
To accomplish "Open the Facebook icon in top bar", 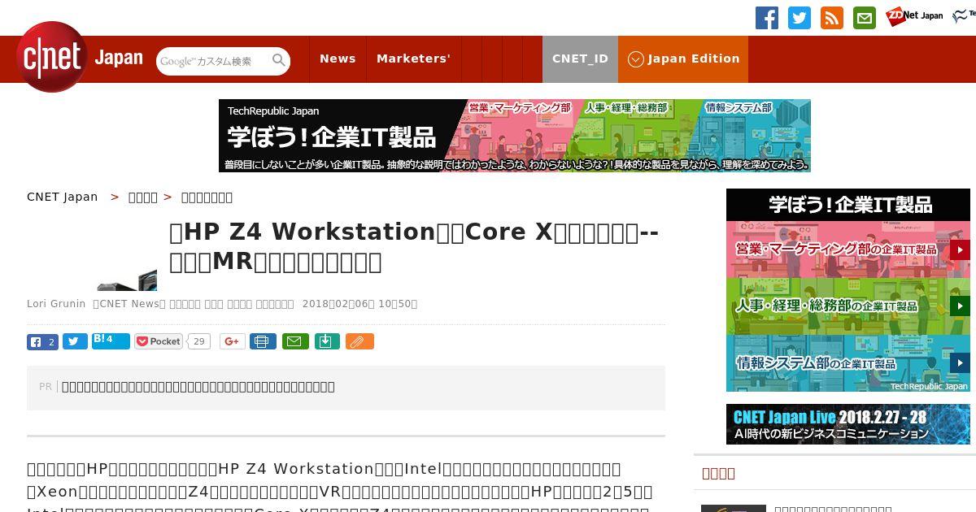I will (x=767, y=17).
